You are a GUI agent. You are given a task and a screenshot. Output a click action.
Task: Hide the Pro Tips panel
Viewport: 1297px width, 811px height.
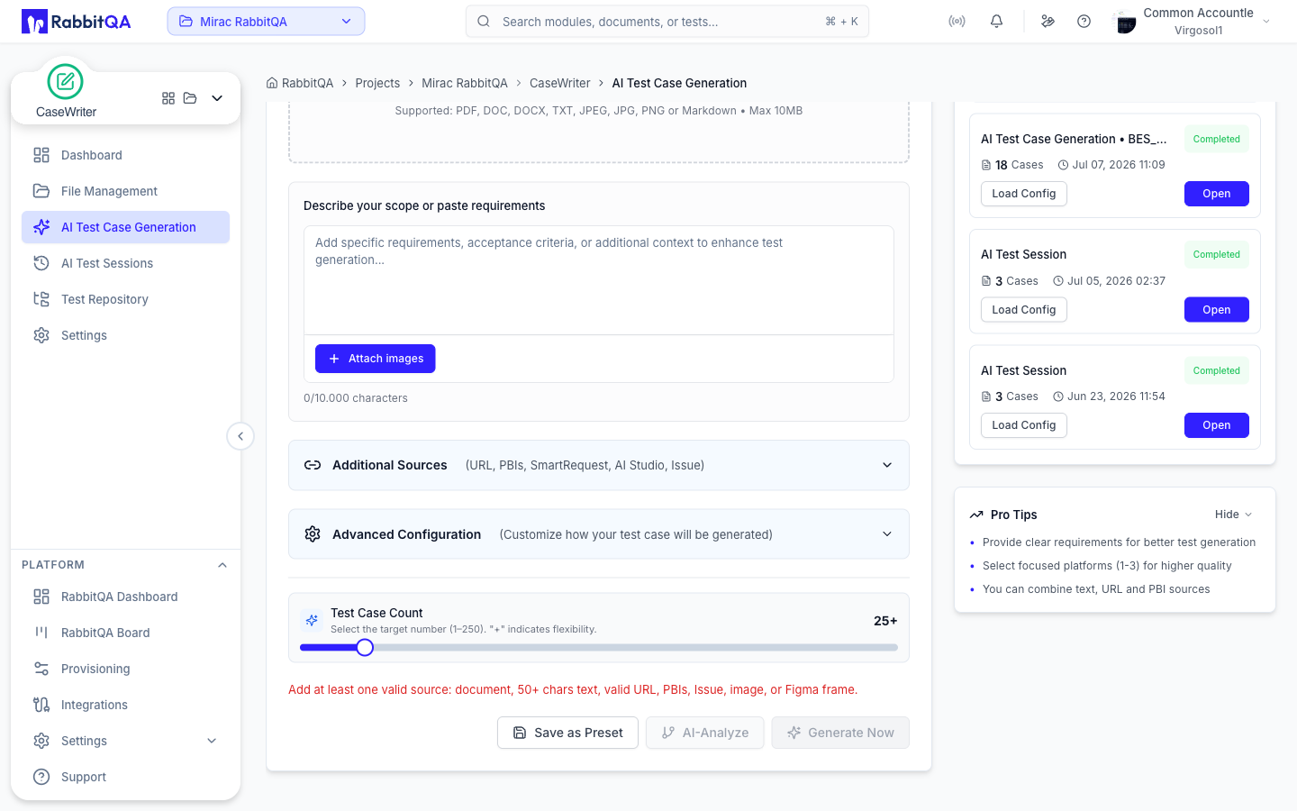coord(1233,515)
